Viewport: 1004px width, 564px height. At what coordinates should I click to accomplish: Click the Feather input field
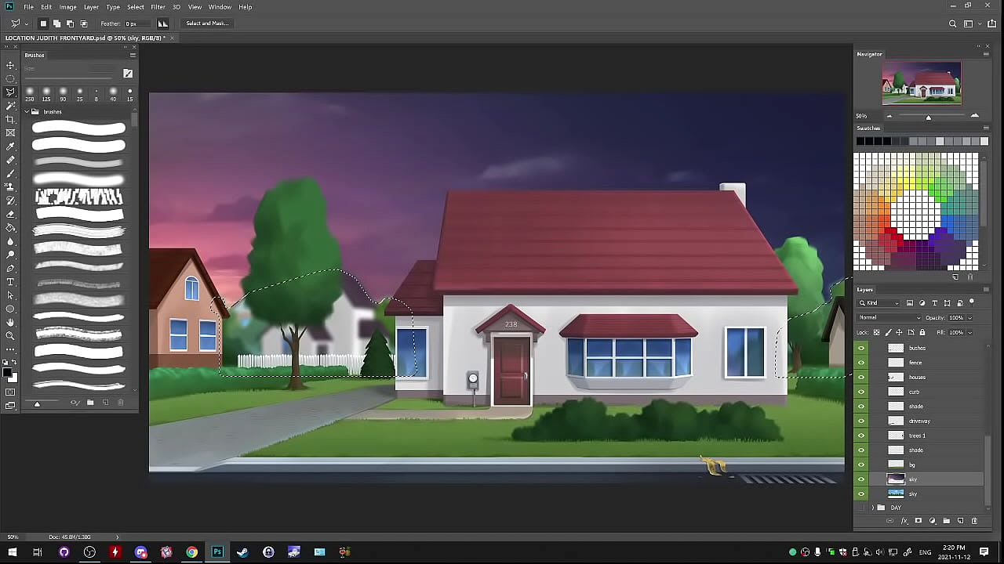coord(132,24)
